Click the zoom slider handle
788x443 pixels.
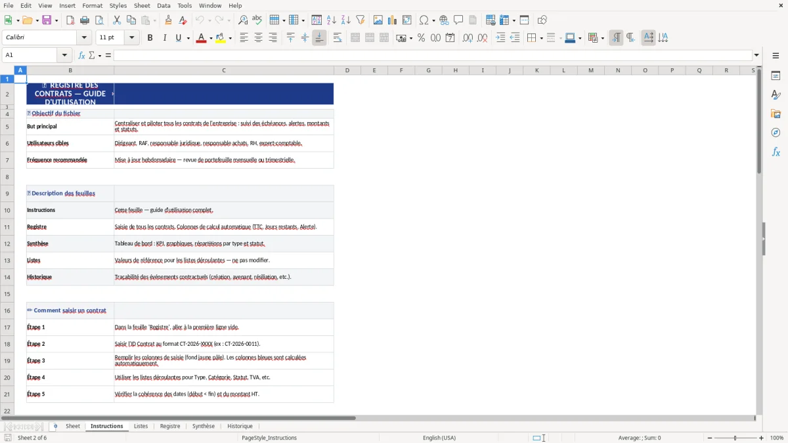coord(735,438)
